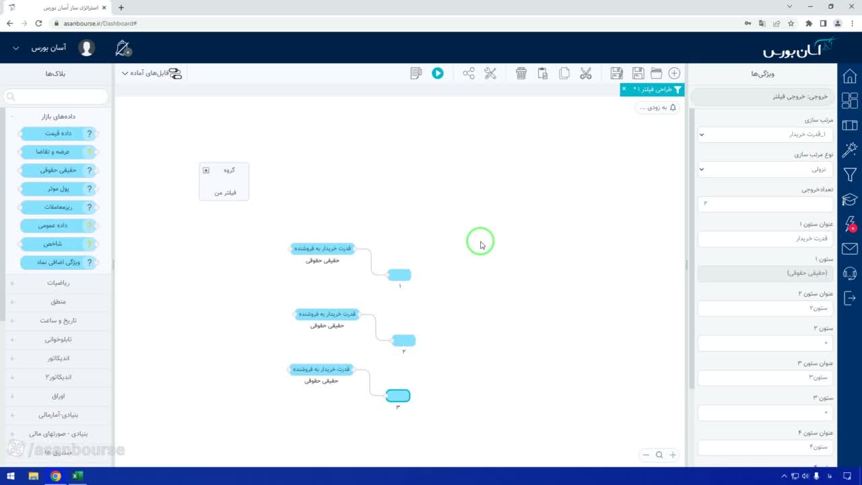Click the delete trash toolbar icon
Viewport: 862px width, 485px height.
coord(521,73)
